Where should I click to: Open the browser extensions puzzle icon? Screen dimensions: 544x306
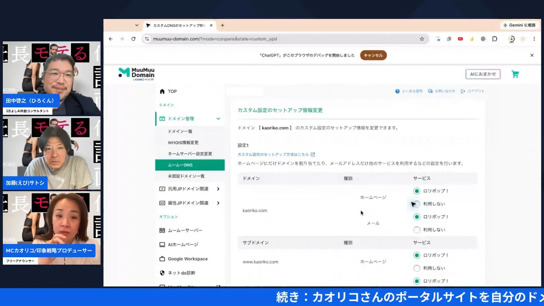pos(495,39)
